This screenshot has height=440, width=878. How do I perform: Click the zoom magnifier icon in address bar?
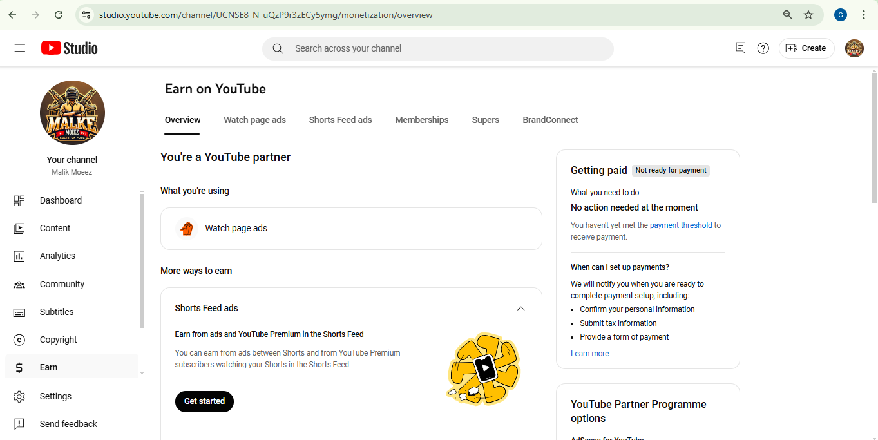[x=787, y=15]
